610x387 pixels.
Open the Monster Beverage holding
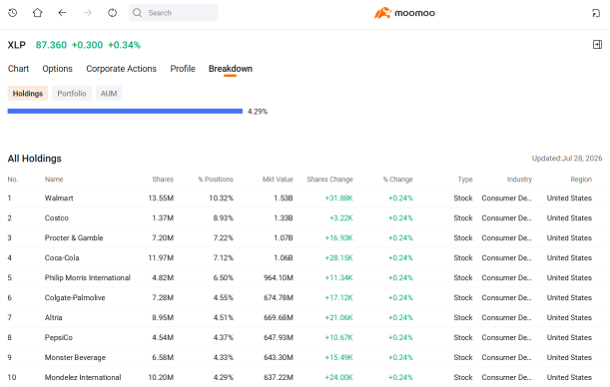pos(305,357)
